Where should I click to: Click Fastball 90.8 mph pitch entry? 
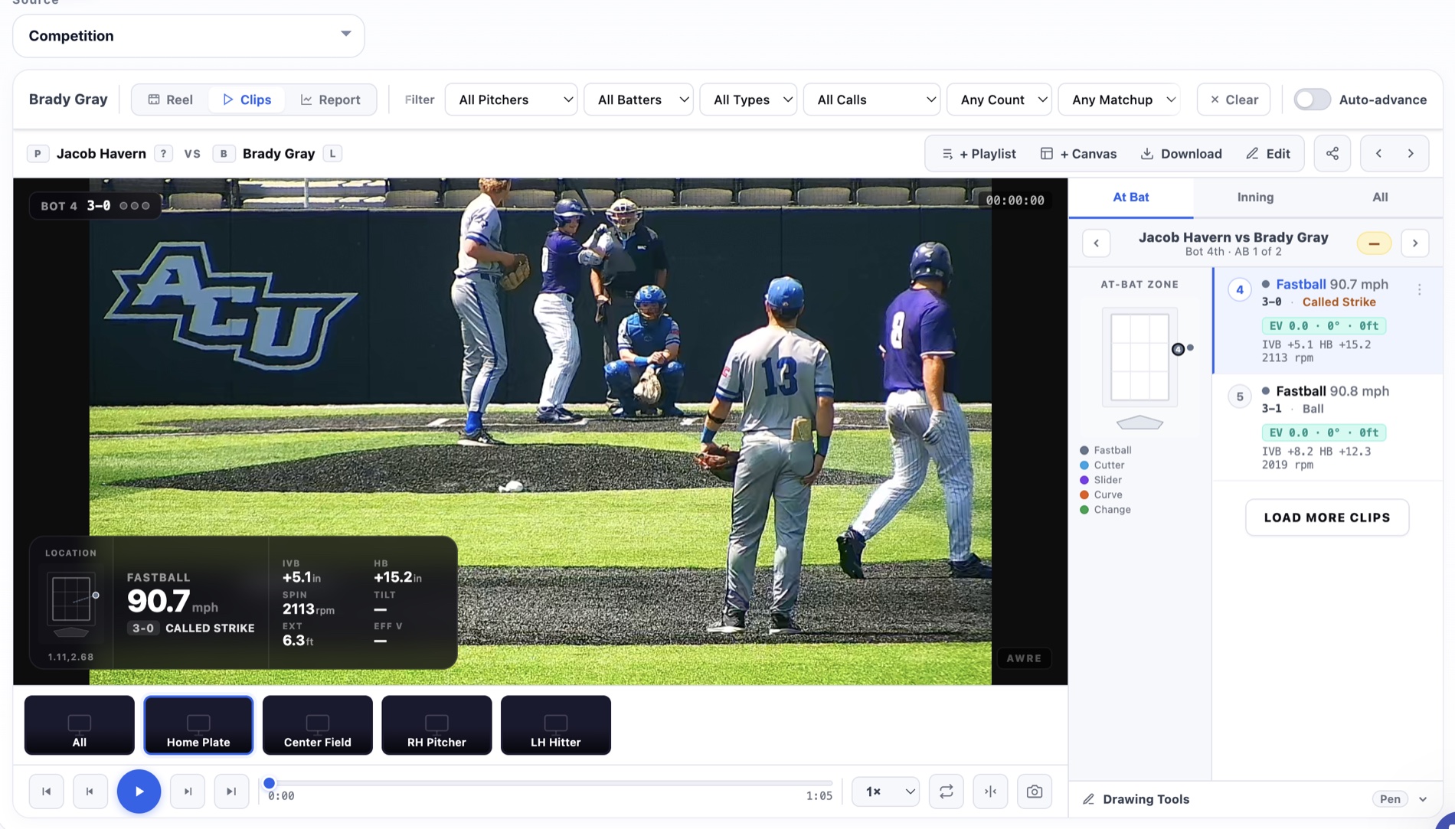click(1328, 427)
